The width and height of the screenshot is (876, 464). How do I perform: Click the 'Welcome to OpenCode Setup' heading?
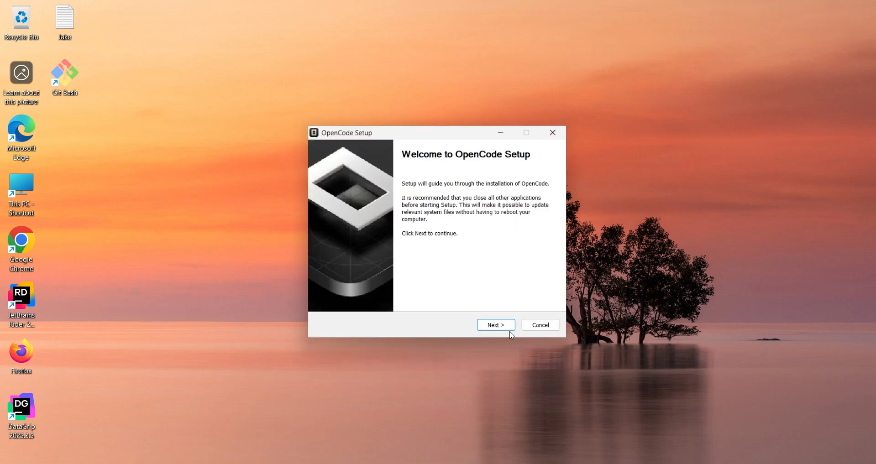pyautogui.click(x=466, y=154)
